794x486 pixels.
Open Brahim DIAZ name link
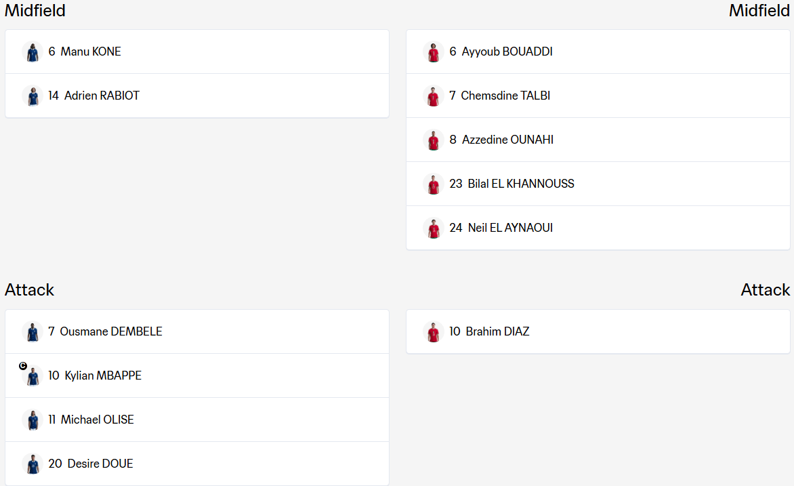(x=497, y=331)
